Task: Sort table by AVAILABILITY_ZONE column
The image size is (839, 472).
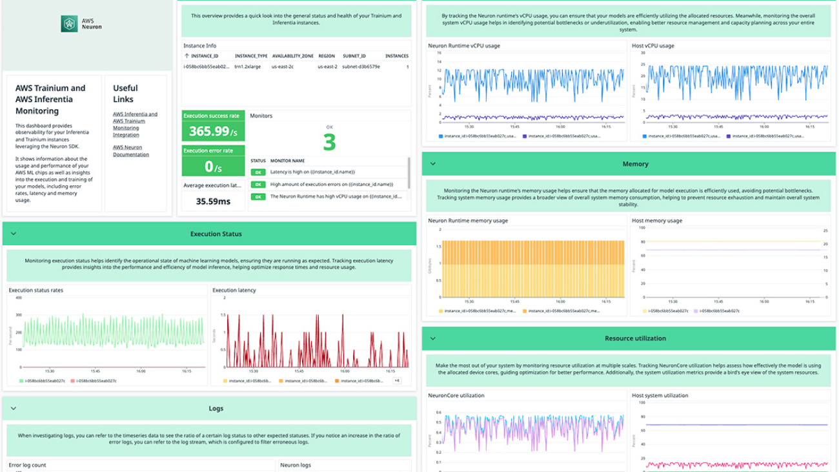Action: pos(292,56)
